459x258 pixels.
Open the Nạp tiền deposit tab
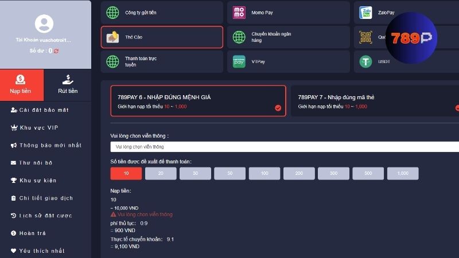tap(22, 85)
